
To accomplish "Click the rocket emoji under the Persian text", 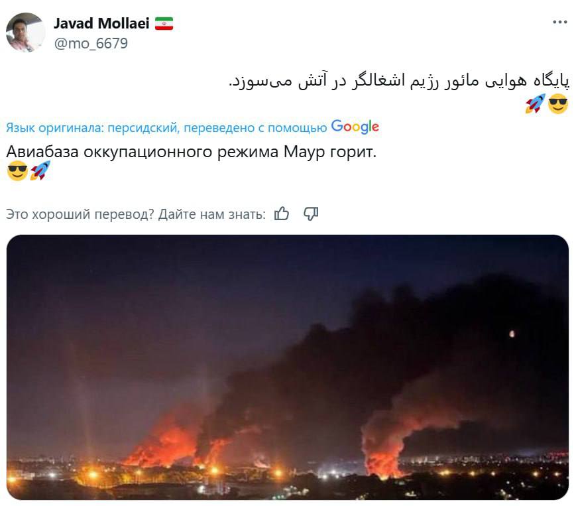I will click(535, 103).
